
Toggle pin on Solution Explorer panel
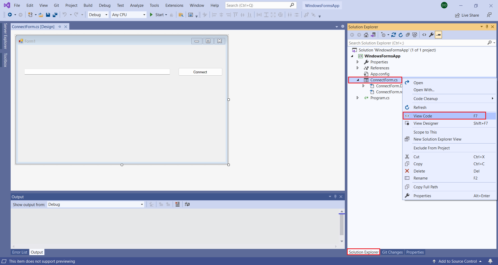[x=487, y=27]
